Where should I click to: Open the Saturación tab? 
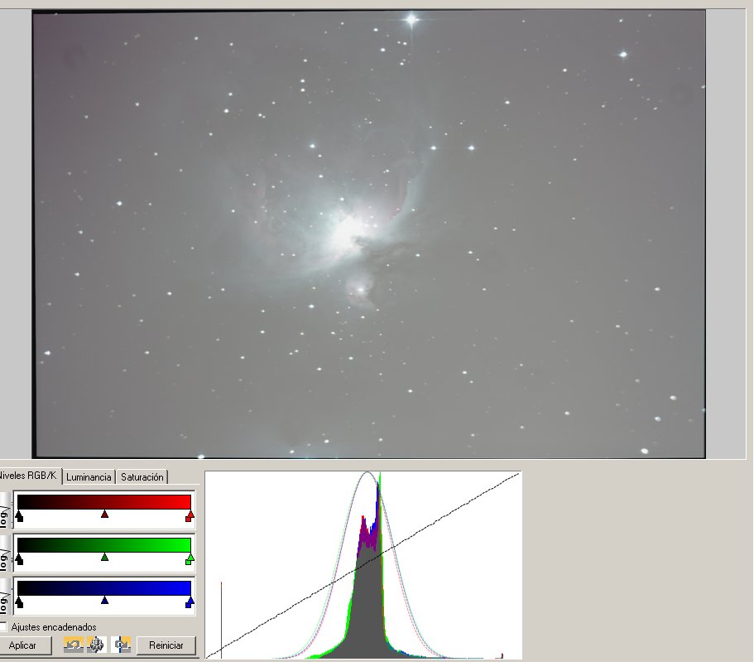(142, 476)
